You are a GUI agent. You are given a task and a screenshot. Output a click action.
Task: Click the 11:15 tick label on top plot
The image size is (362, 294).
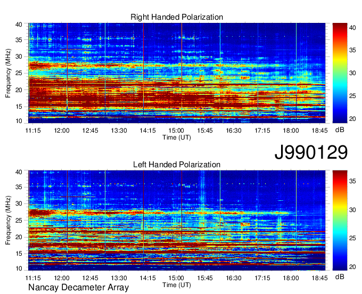33,130
